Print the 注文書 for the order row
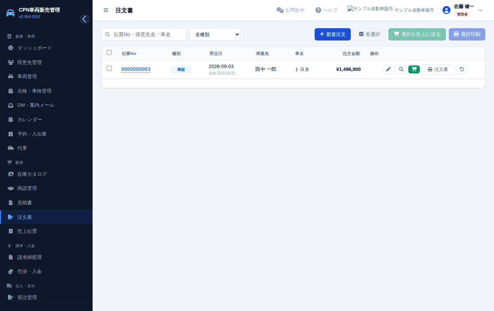This screenshot has width=494, height=311. click(x=438, y=69)
